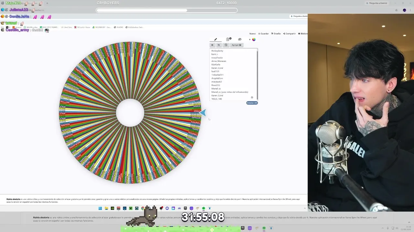Click the browser bookmark star icon
Screen dimensions: 414x232
tap(397, 10)
